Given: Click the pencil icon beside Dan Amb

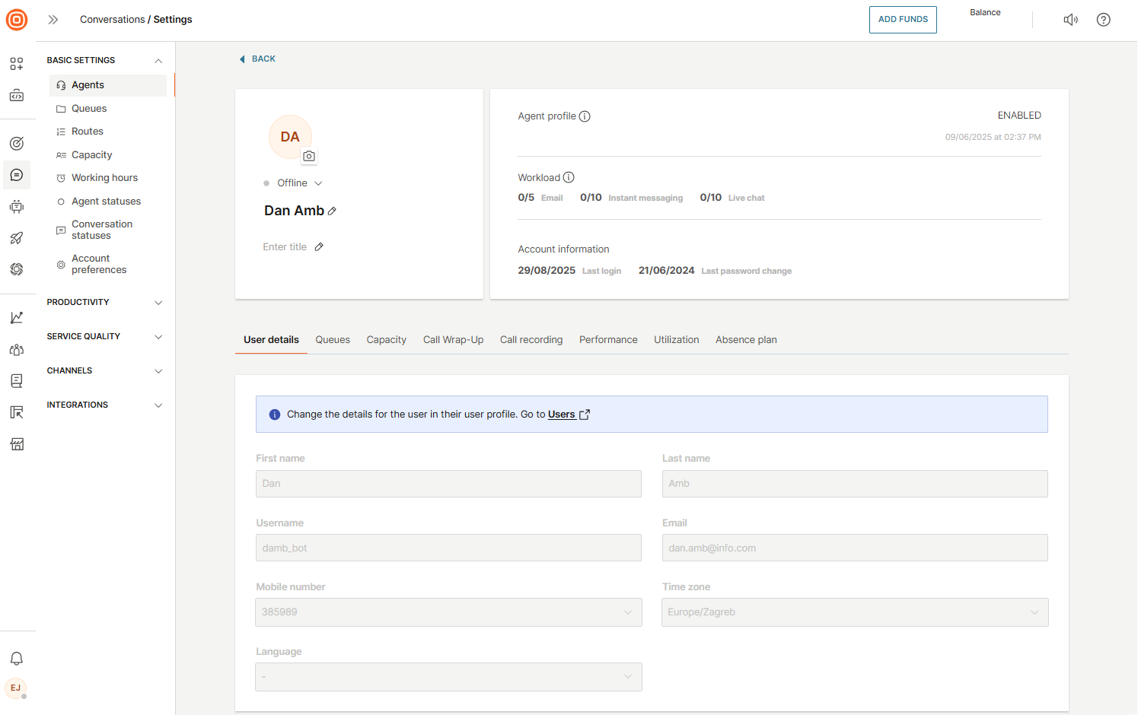Looking at the screenshot, I should coord(332,211).
